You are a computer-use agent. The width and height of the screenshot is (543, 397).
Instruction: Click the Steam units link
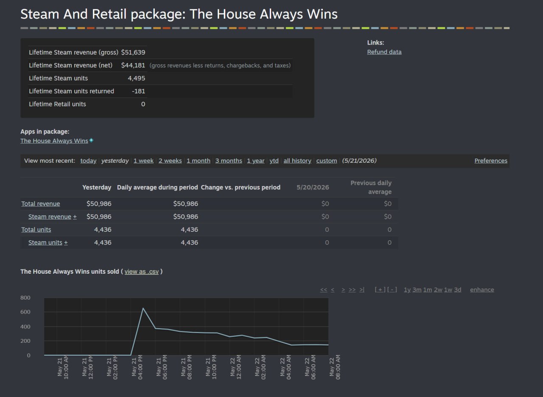[x=45, y=243]
